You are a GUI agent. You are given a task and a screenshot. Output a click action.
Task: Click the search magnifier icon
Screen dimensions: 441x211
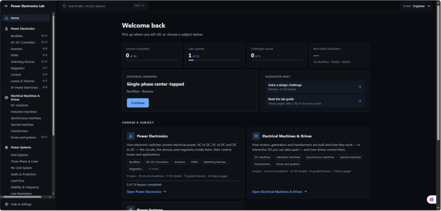click(65, 6)
